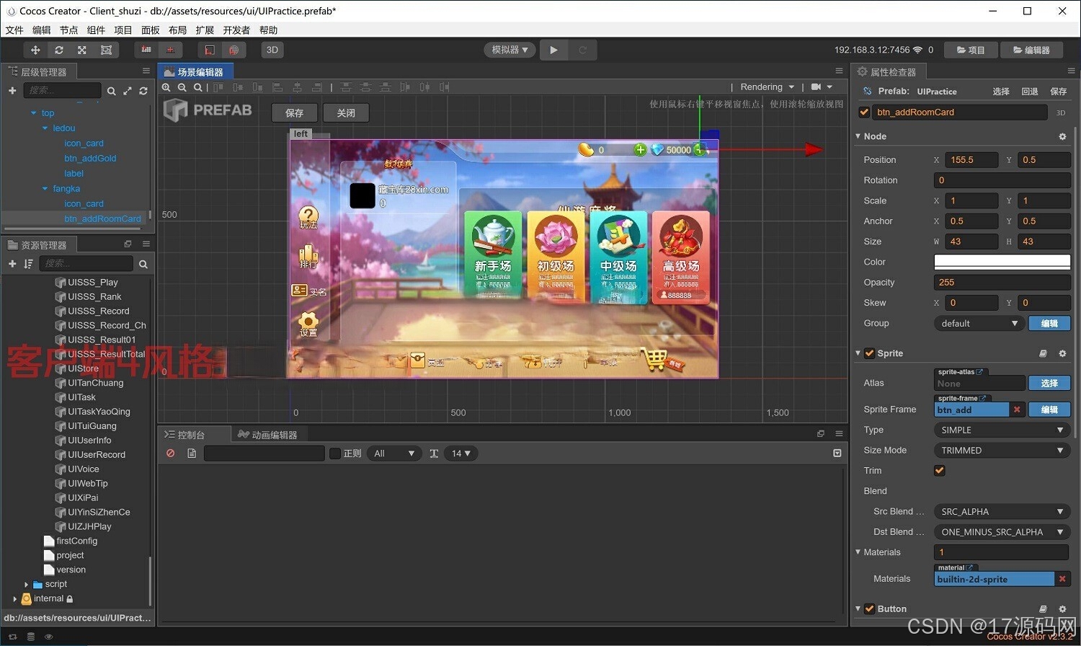Open editor folder with 编辑器 button
The width and height of the screenshot is (1081, 646).
click(1031, 50)
